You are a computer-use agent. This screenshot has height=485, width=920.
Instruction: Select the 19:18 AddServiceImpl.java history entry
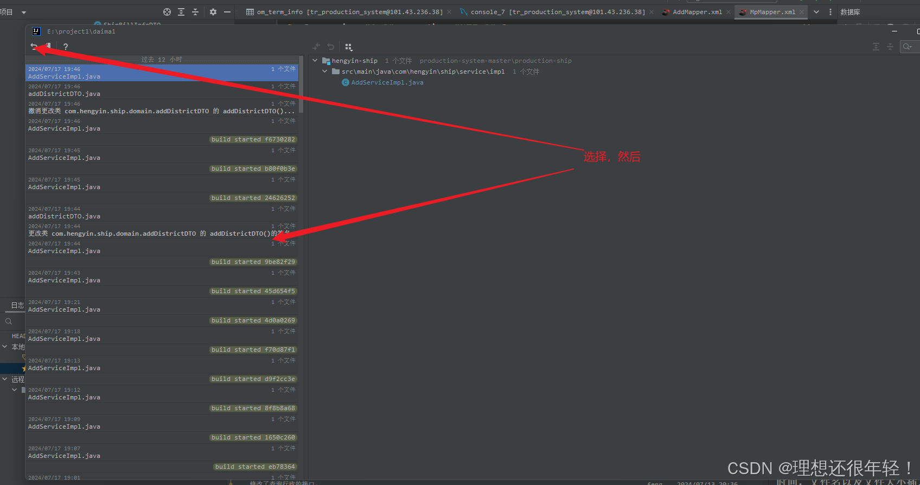[x=162, y=335]
